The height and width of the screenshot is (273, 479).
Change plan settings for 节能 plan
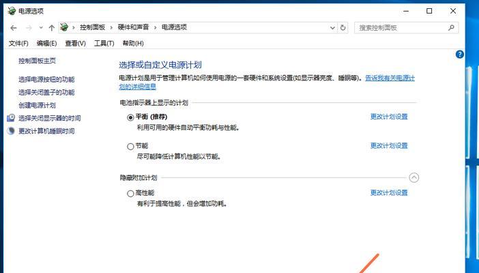[x=389, y=146]
